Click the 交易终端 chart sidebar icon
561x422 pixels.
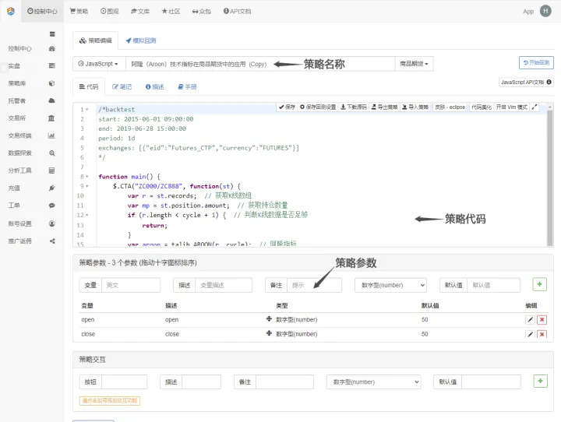pos(51,135)
